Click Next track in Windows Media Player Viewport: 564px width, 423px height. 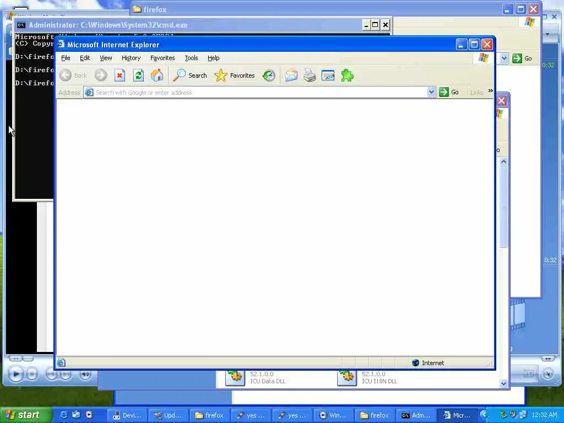click(66, 375)
